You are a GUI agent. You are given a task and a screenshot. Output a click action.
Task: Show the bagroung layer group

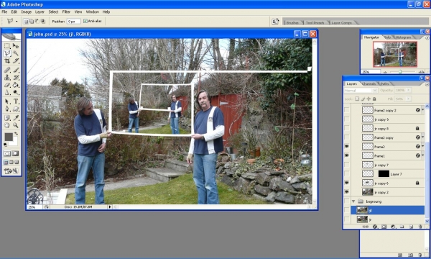point(347,201)
